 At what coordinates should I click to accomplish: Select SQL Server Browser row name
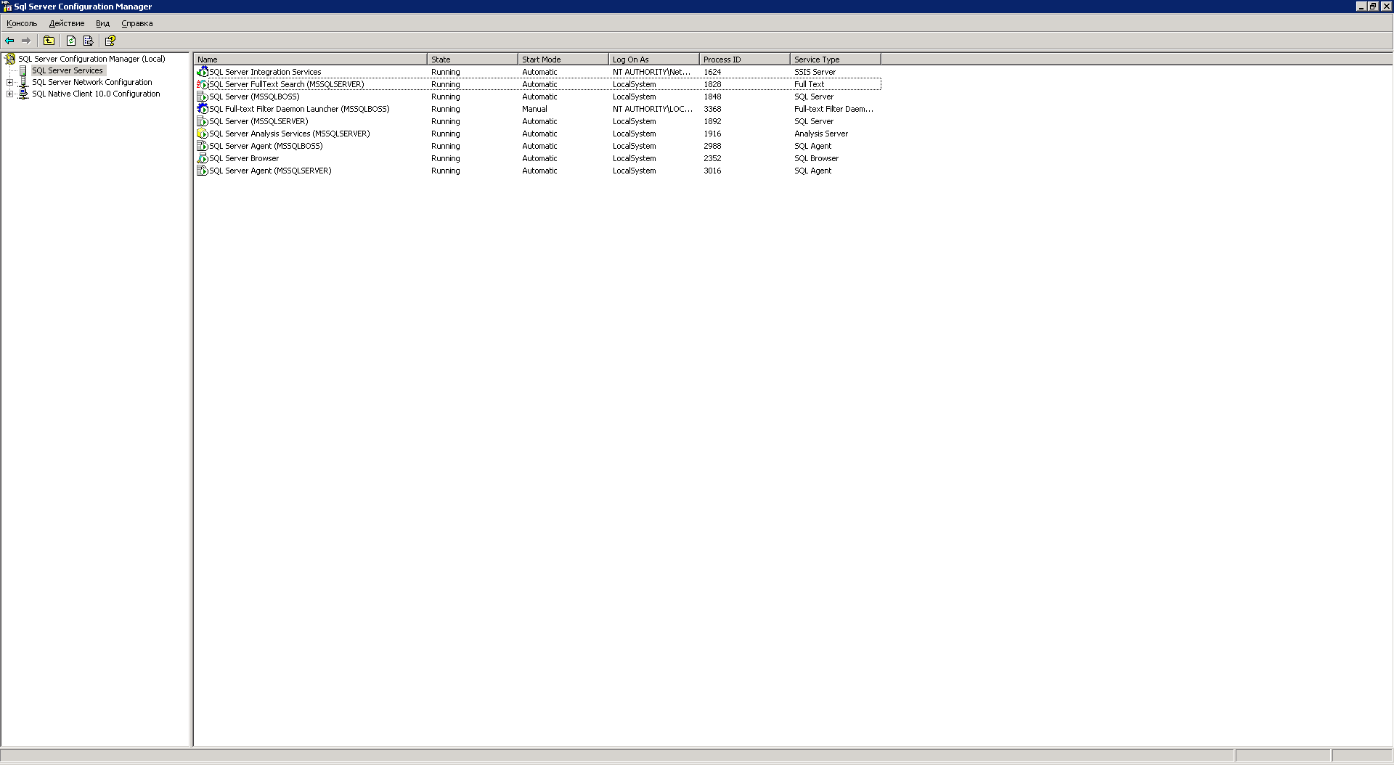coord(244,158)
